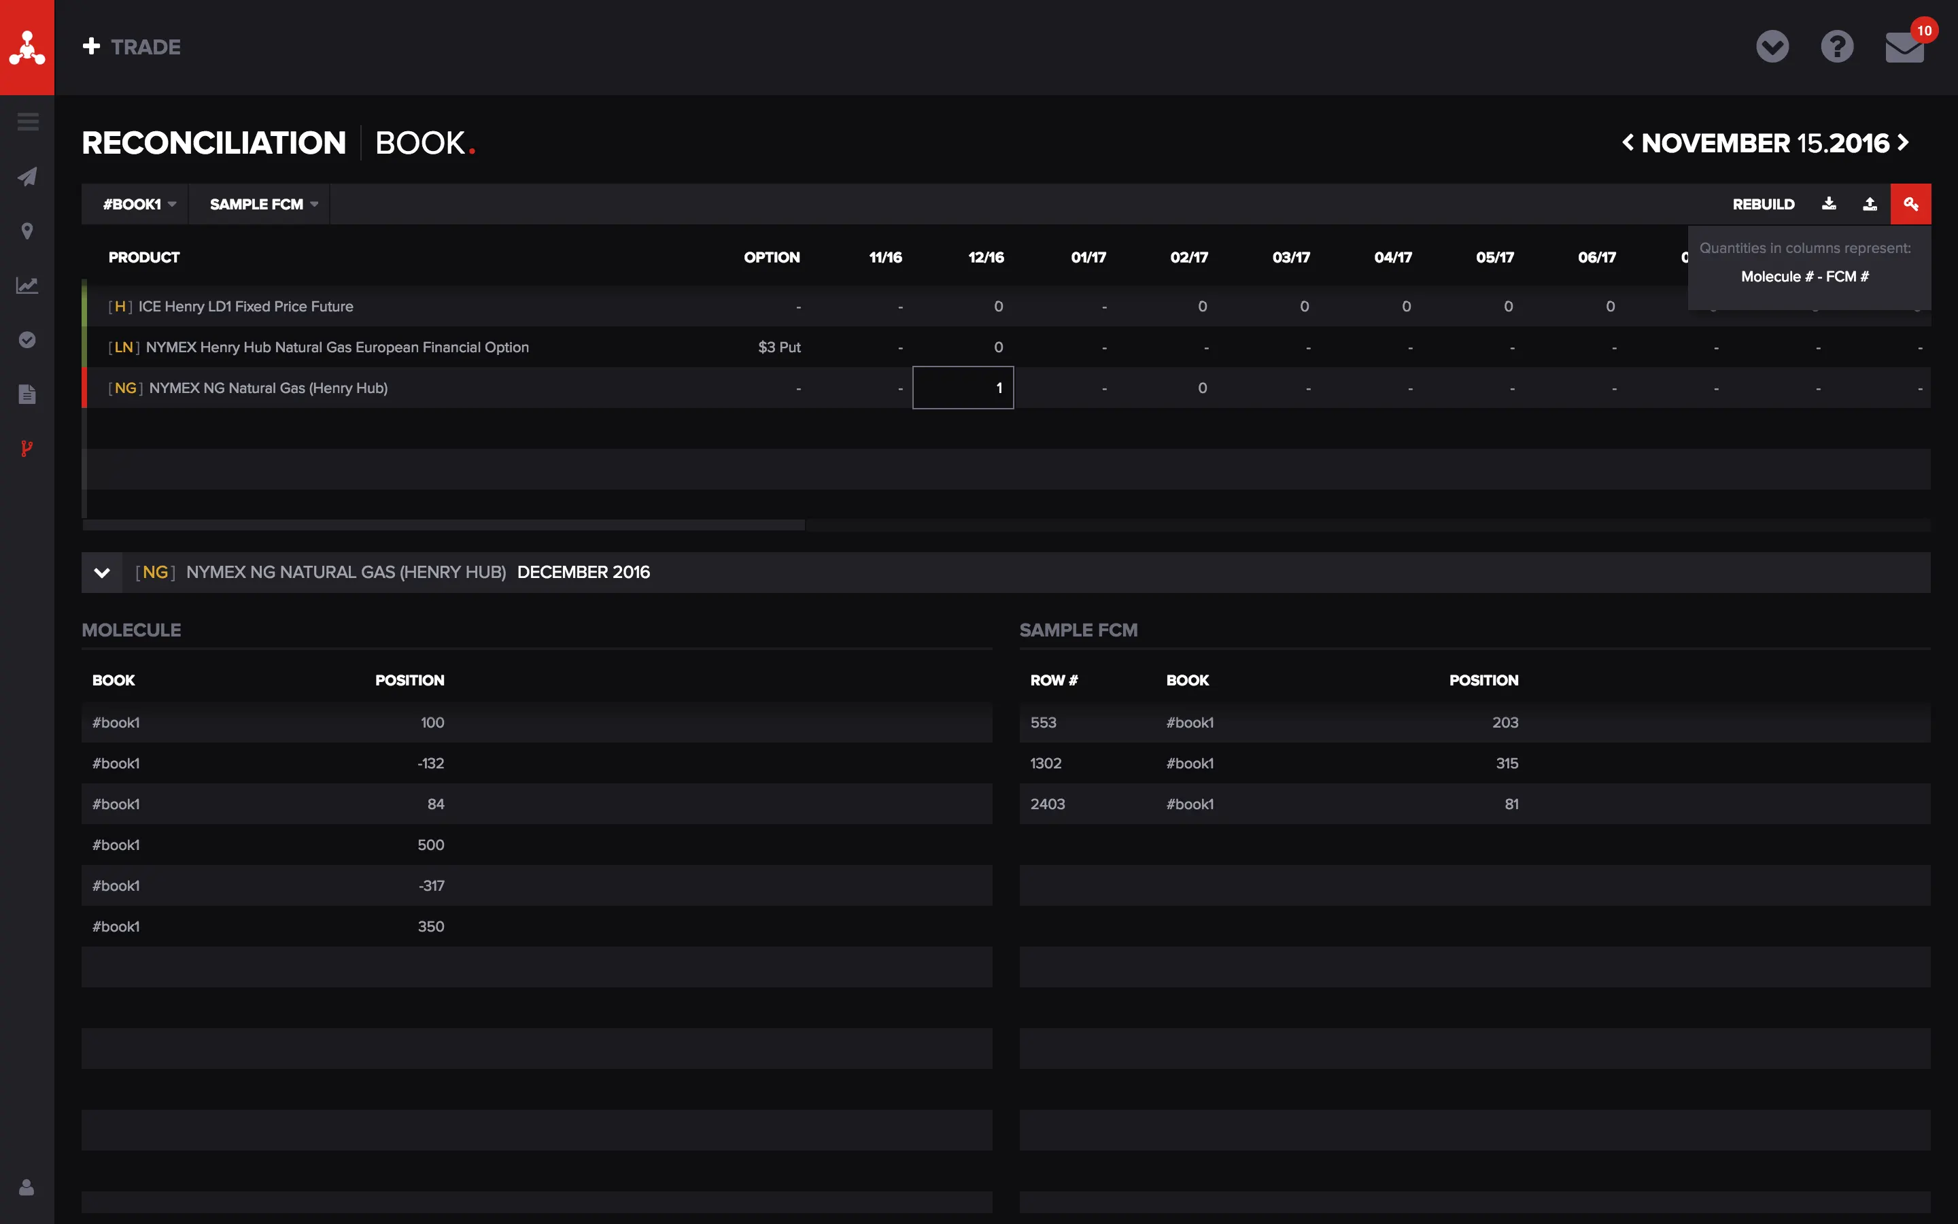Viewport: 1958px width, 1224px height.
Task: Toggle the red key legend button
Action: tap(1910, 204)
